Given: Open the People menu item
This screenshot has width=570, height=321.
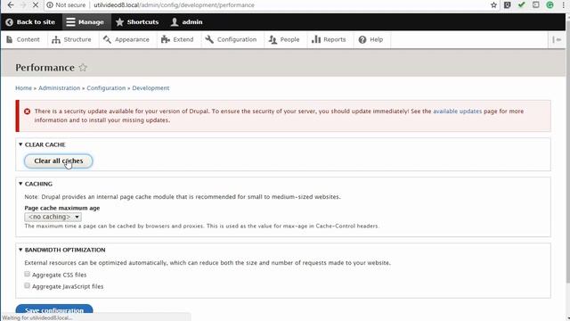Looking at the screenshot, I should (x=284, y=39).
